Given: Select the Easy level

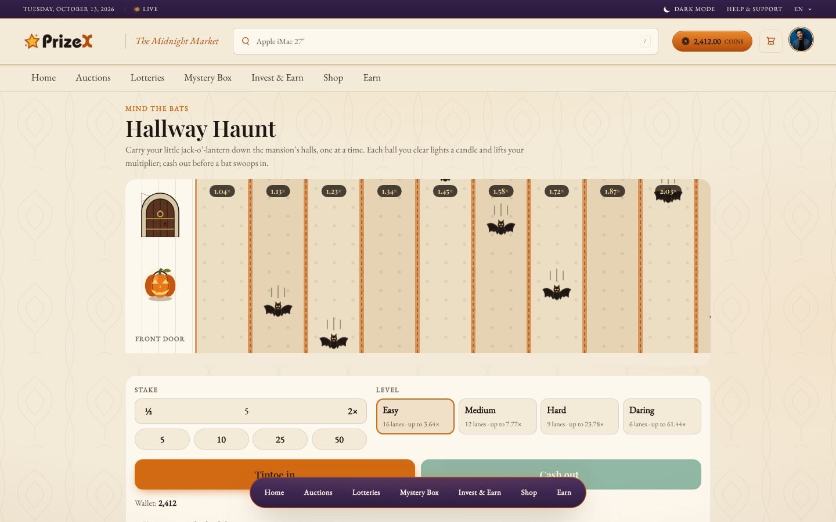Looking at the screenshot, I should [415, 416].
